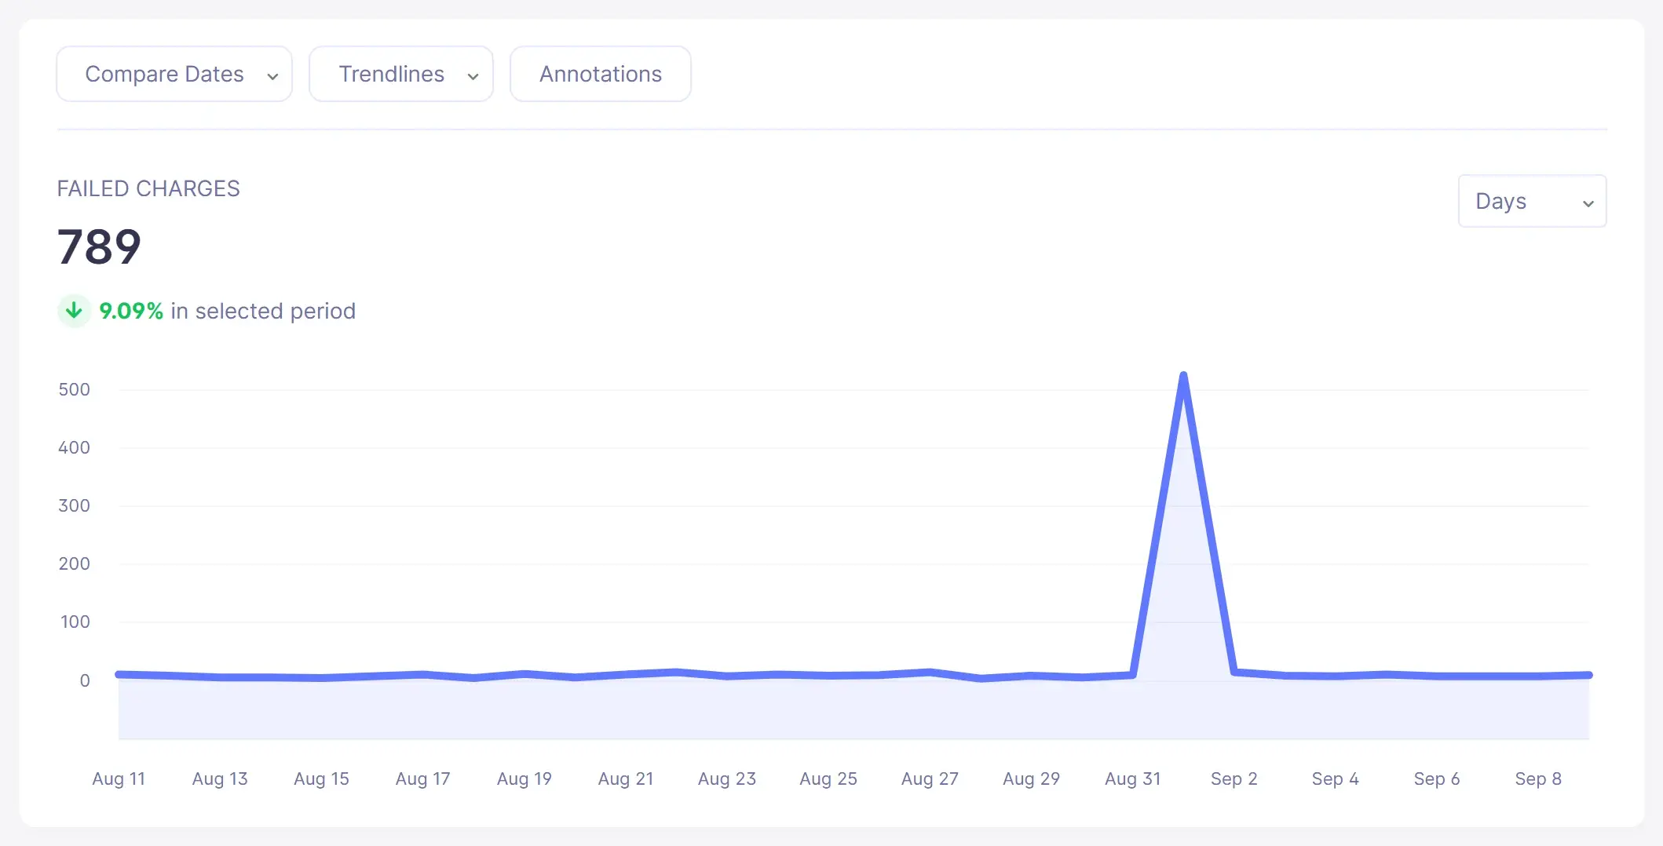Click the chart spike peak near Sep 1

pos(1183,375)
